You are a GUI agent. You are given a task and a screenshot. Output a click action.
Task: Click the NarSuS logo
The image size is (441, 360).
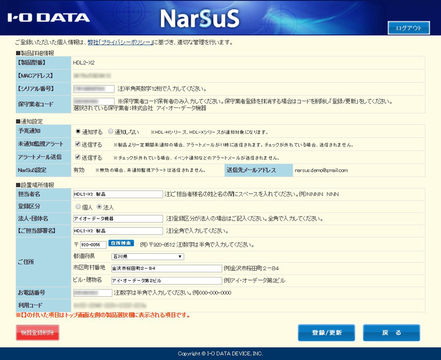200,19
